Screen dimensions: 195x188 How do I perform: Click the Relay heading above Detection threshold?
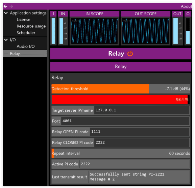(x=57, y=78)
